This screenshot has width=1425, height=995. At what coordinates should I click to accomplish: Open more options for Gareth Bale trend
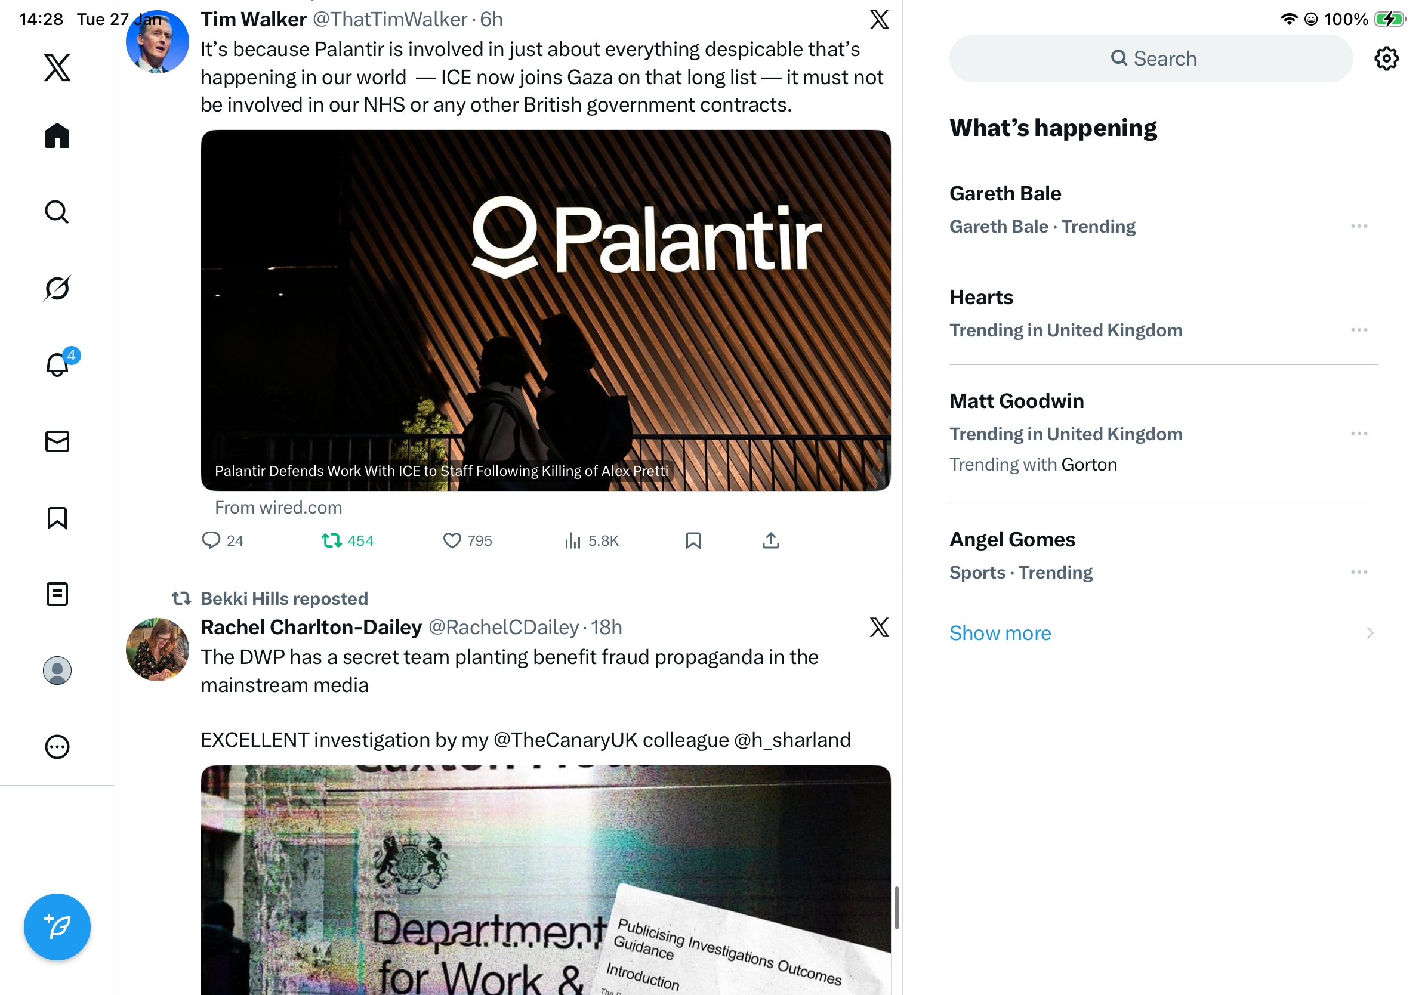click(x=1359, y=226)
